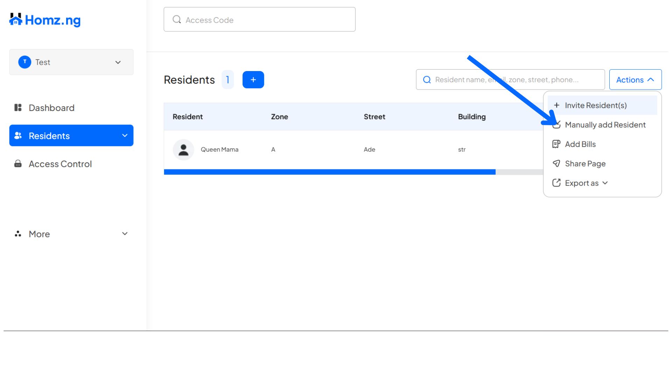This screenshot has height=378, width=672.
Task: Choose Manually add Resident
Action: click(x=602, y=125)
